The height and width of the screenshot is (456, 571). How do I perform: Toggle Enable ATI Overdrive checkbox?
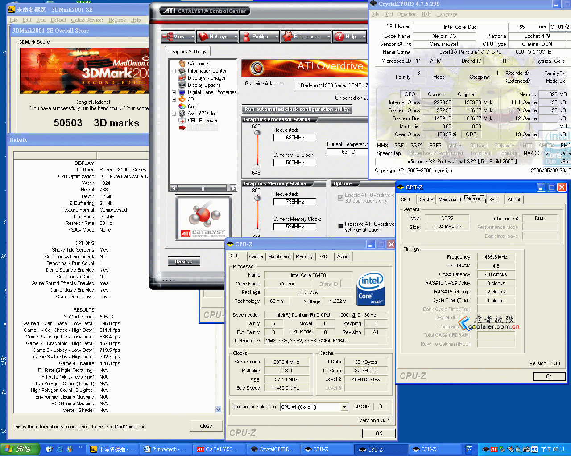pos(341,198)
